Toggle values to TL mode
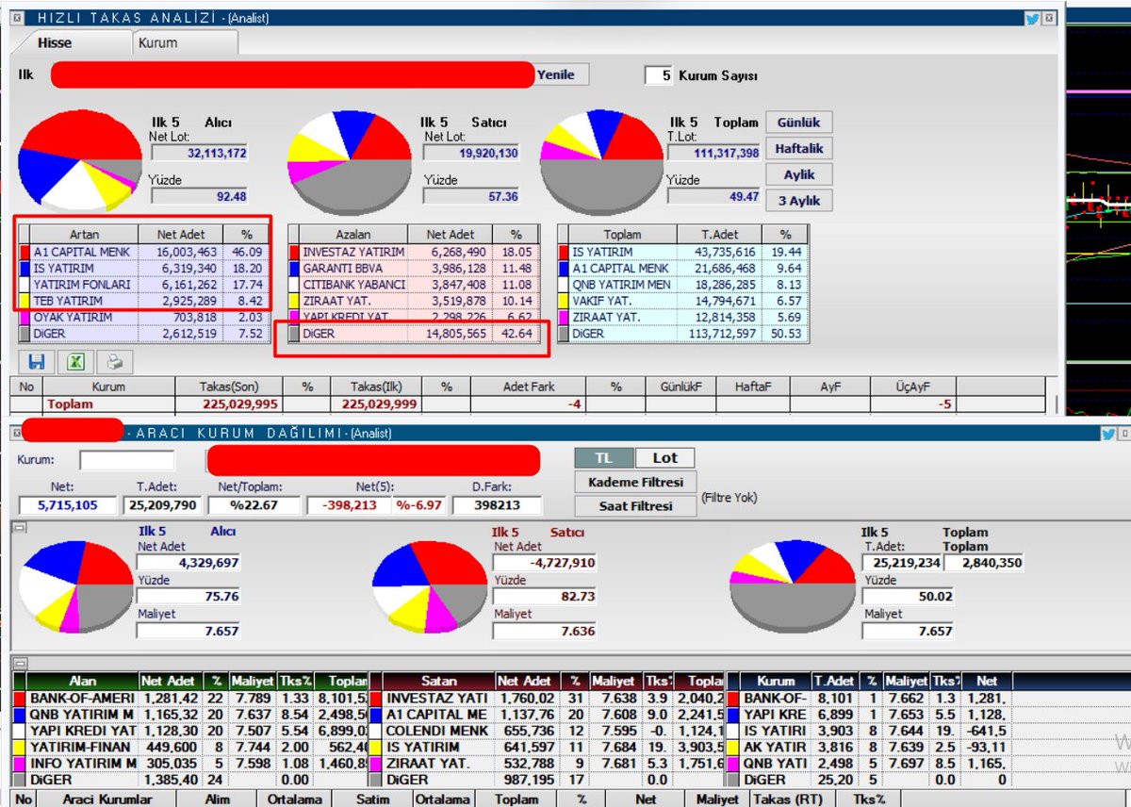The image size is (1131, 807). click(x=605, y=457)
